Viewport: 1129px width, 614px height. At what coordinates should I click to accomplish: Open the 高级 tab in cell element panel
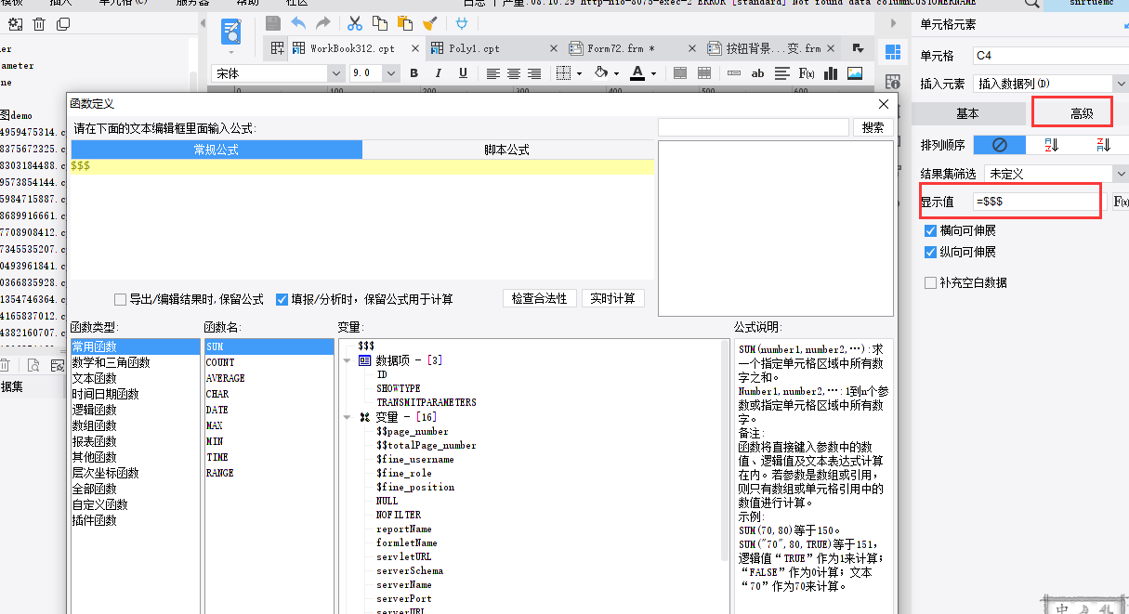pyautogui.click(x=1081, y=113)
